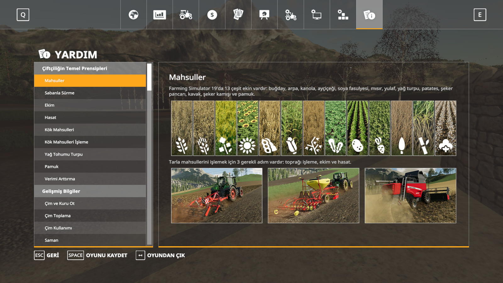The image size is (503, 283).
Task: Click the barley crop image
Action: (x=204, y=128)
